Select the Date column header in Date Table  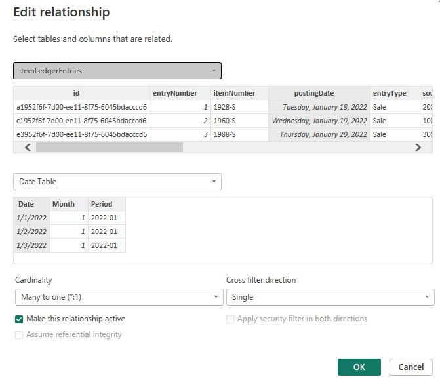coord(31,204)
